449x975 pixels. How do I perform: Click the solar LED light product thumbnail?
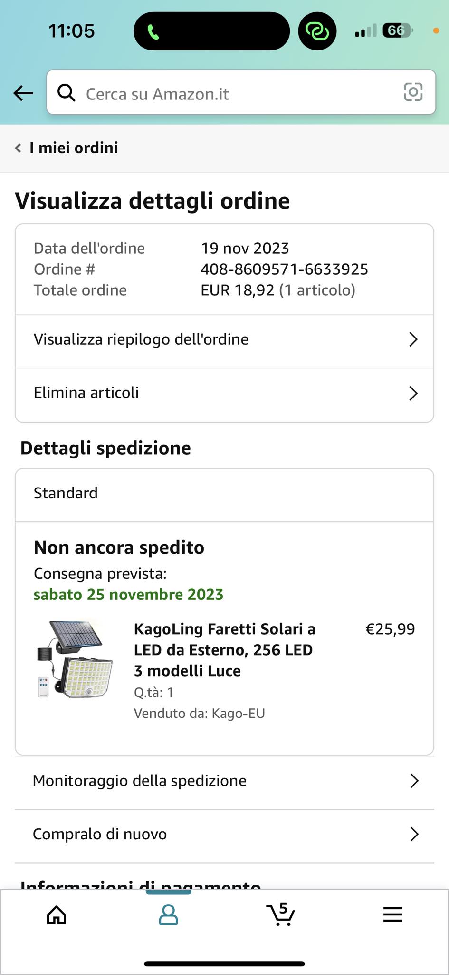(75, 659)
